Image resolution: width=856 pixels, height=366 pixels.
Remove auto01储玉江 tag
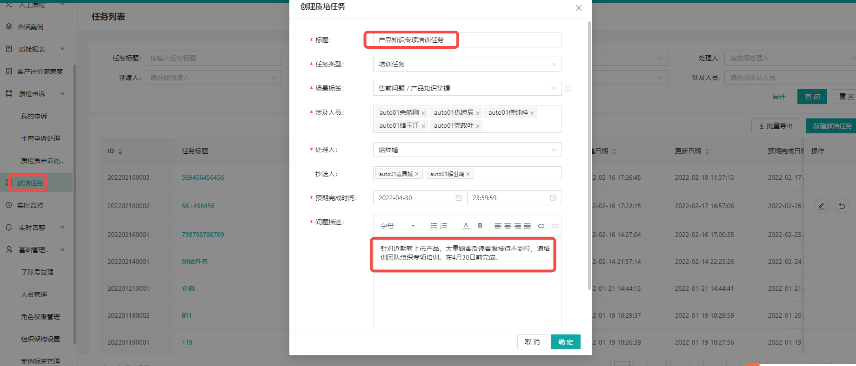coord(423,126)
